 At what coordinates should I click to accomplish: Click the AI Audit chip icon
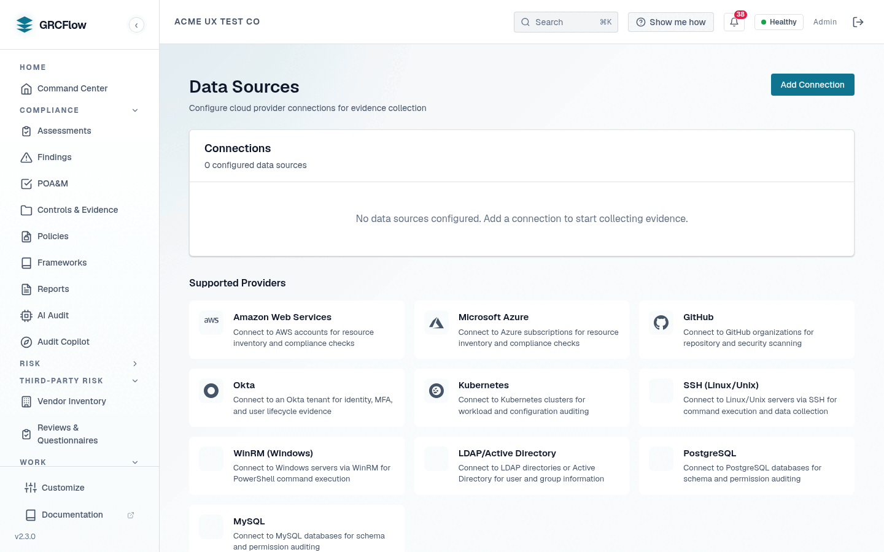(26, 316)
